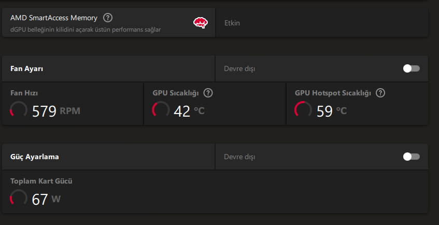Open the GPU Sıcaklığı help icon
The height and width of the screenshot is (225, 439).
pos(208,93)
